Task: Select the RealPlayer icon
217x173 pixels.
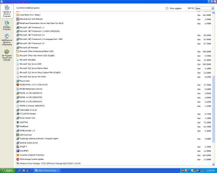Action: coord(18,126)
